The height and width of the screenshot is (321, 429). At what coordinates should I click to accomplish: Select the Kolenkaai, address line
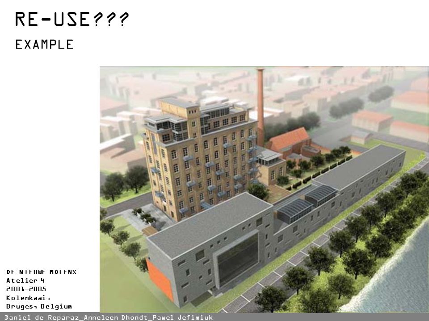point(28,297)
